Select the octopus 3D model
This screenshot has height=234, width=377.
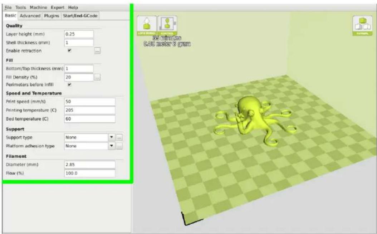255,120
